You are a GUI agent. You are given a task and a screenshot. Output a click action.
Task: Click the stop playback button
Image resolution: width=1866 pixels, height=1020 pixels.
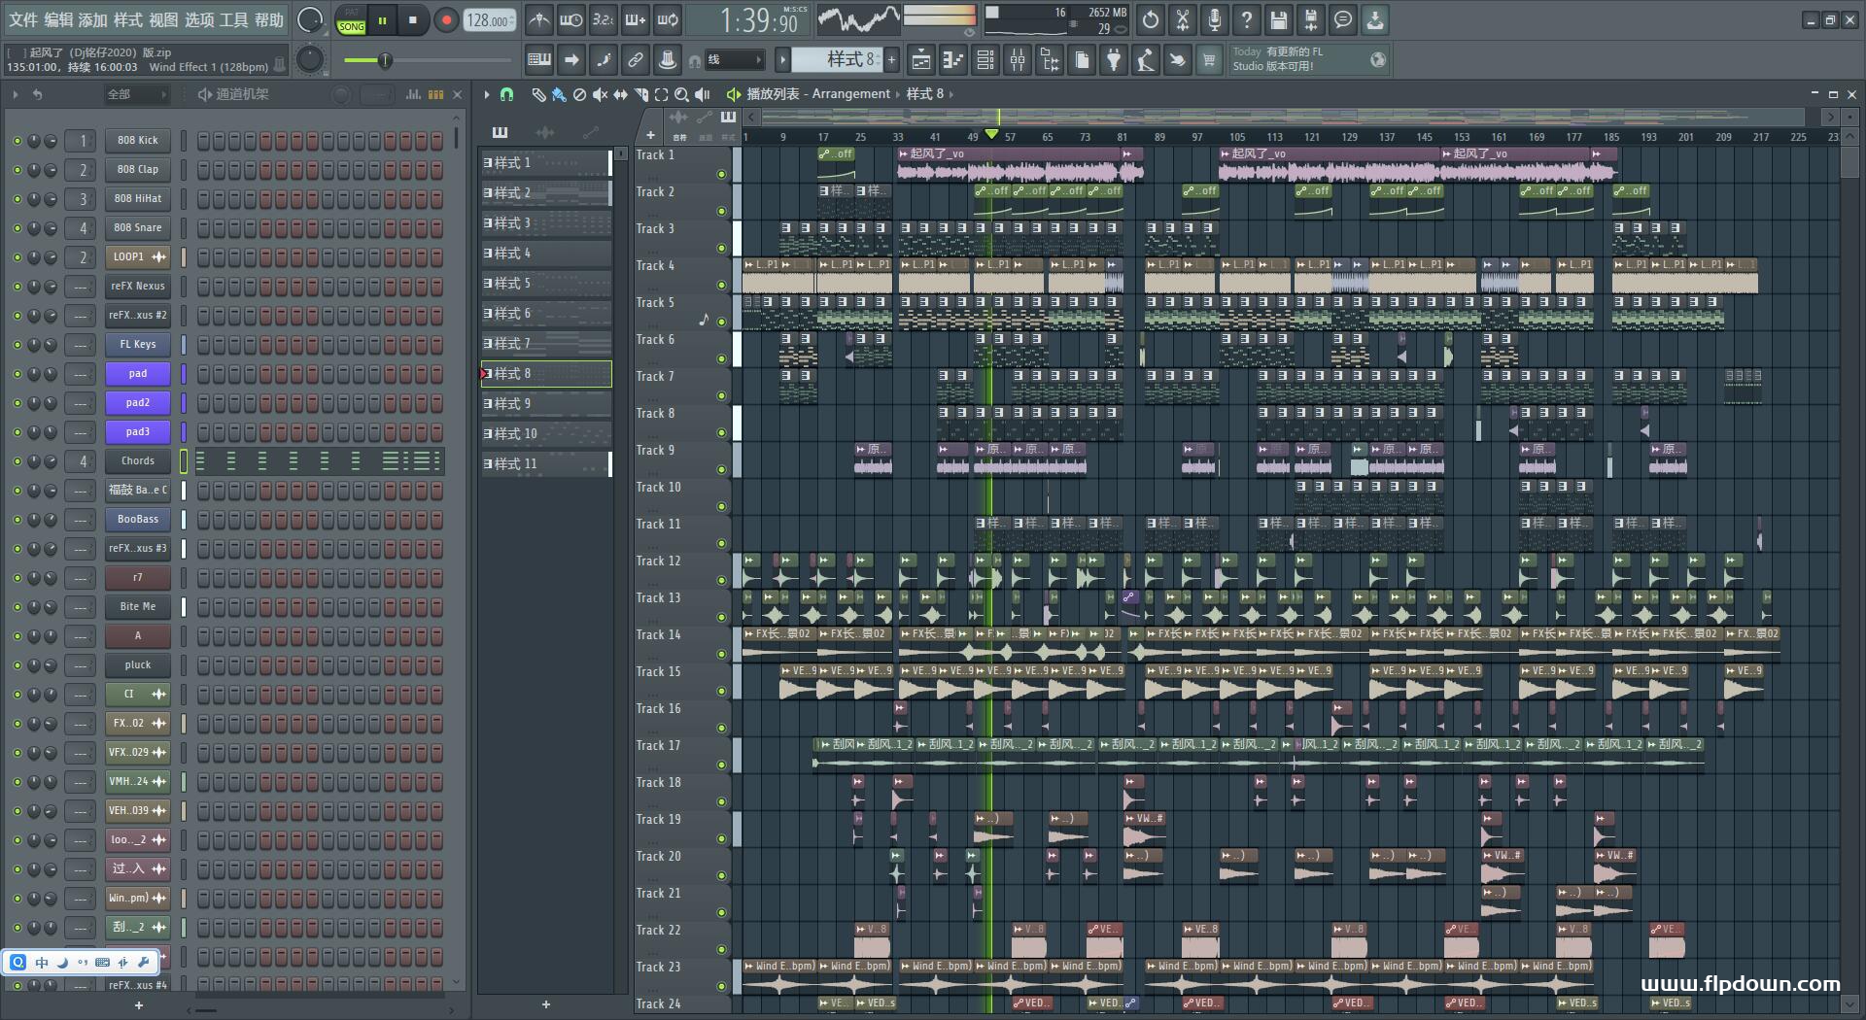[x=413, y=20]
